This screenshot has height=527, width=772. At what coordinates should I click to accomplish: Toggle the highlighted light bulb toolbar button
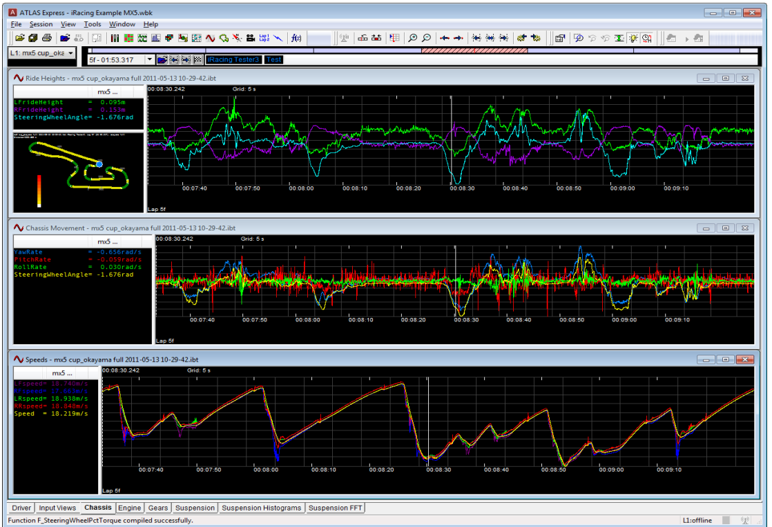[x=633, y=38]
